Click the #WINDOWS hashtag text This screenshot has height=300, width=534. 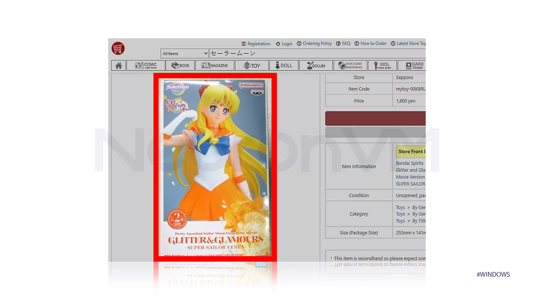[x=493, y=274]
